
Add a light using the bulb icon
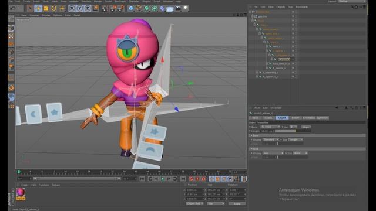click(x=186, y=8)
